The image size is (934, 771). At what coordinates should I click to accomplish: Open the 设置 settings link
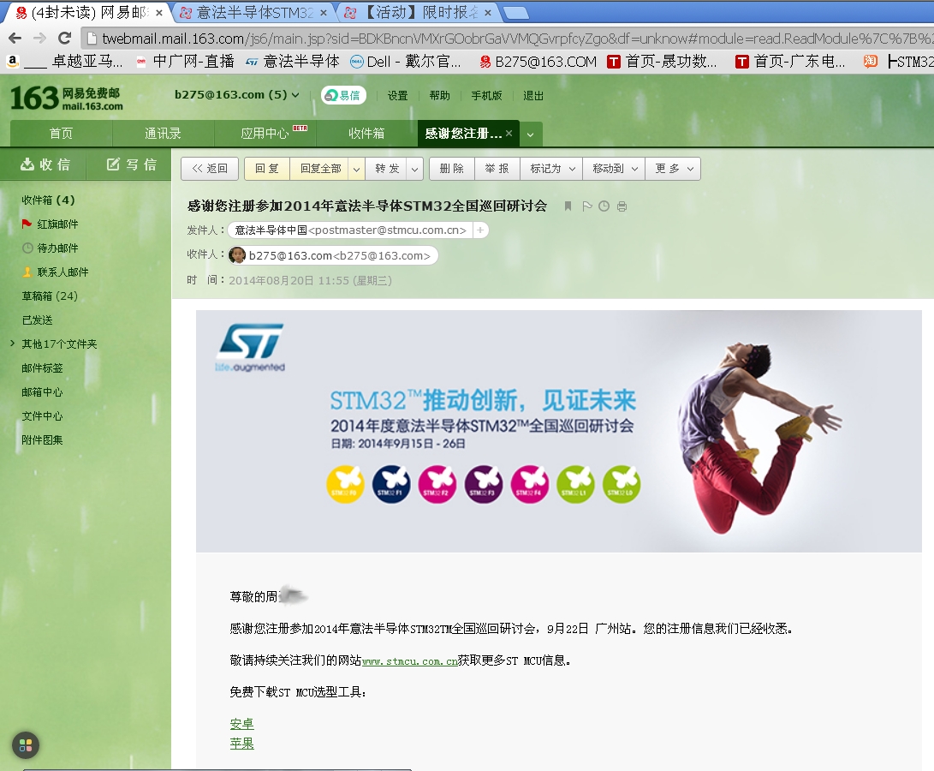(398, 95)
